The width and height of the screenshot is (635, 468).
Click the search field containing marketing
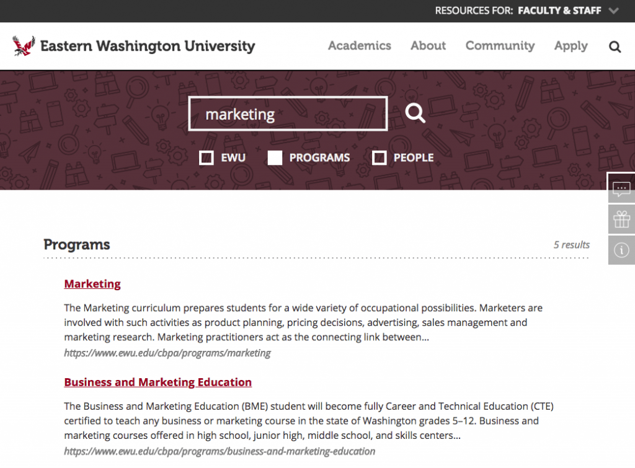(x=288, y=114)
